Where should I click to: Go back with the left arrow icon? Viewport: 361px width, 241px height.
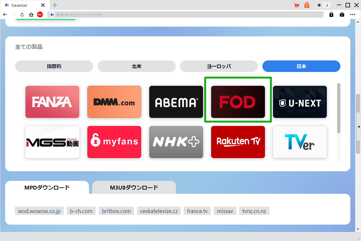tap(5, 15)
